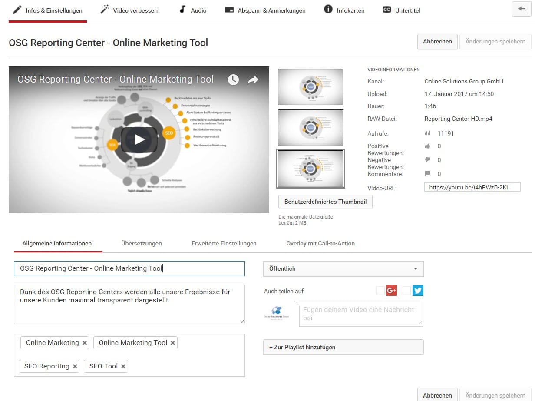Remove the Online Marketing tag
The height and width of the screenshot is (401, 535).
[85, 343]
